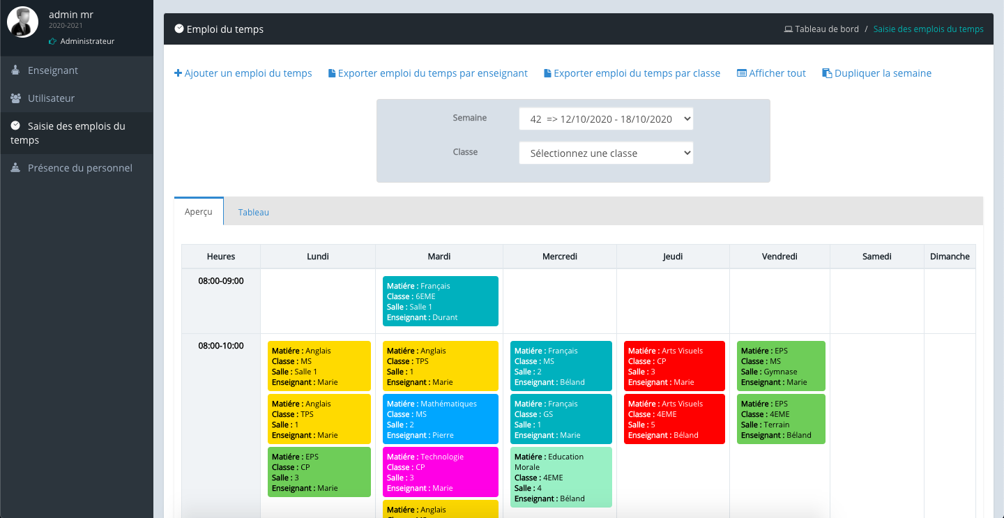Screen dimensions: 1004x518
Task: Switch to the Tableau tab
Action: coord(254,212)
